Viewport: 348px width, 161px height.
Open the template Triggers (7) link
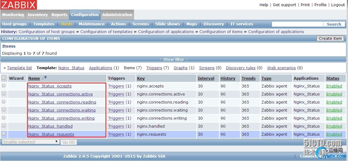point(154,68)
